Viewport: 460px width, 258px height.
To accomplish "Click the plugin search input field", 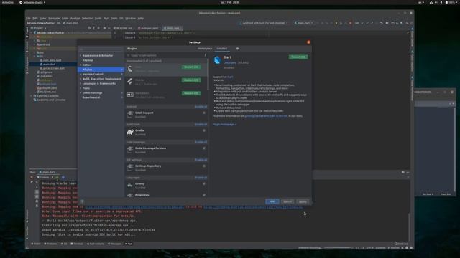I will pyautogui.click(x=166, y=55).
